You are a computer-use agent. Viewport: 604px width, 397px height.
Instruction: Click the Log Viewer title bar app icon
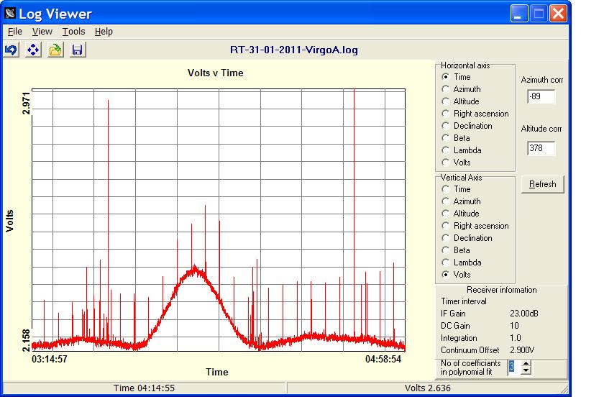coord(10,14)
